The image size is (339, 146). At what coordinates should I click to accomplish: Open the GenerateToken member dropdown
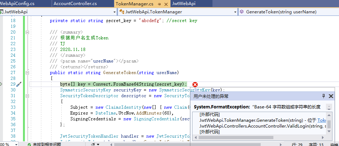point(288,12)
